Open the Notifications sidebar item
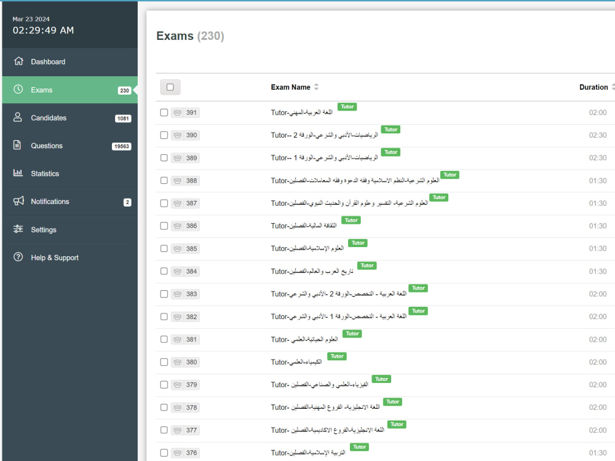615x461 pixels. pyautogui.click(x=70, y=202)
